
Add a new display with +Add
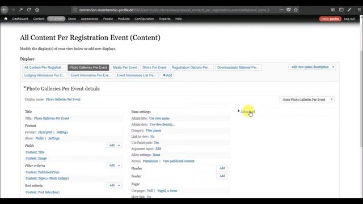pos(167,75)
